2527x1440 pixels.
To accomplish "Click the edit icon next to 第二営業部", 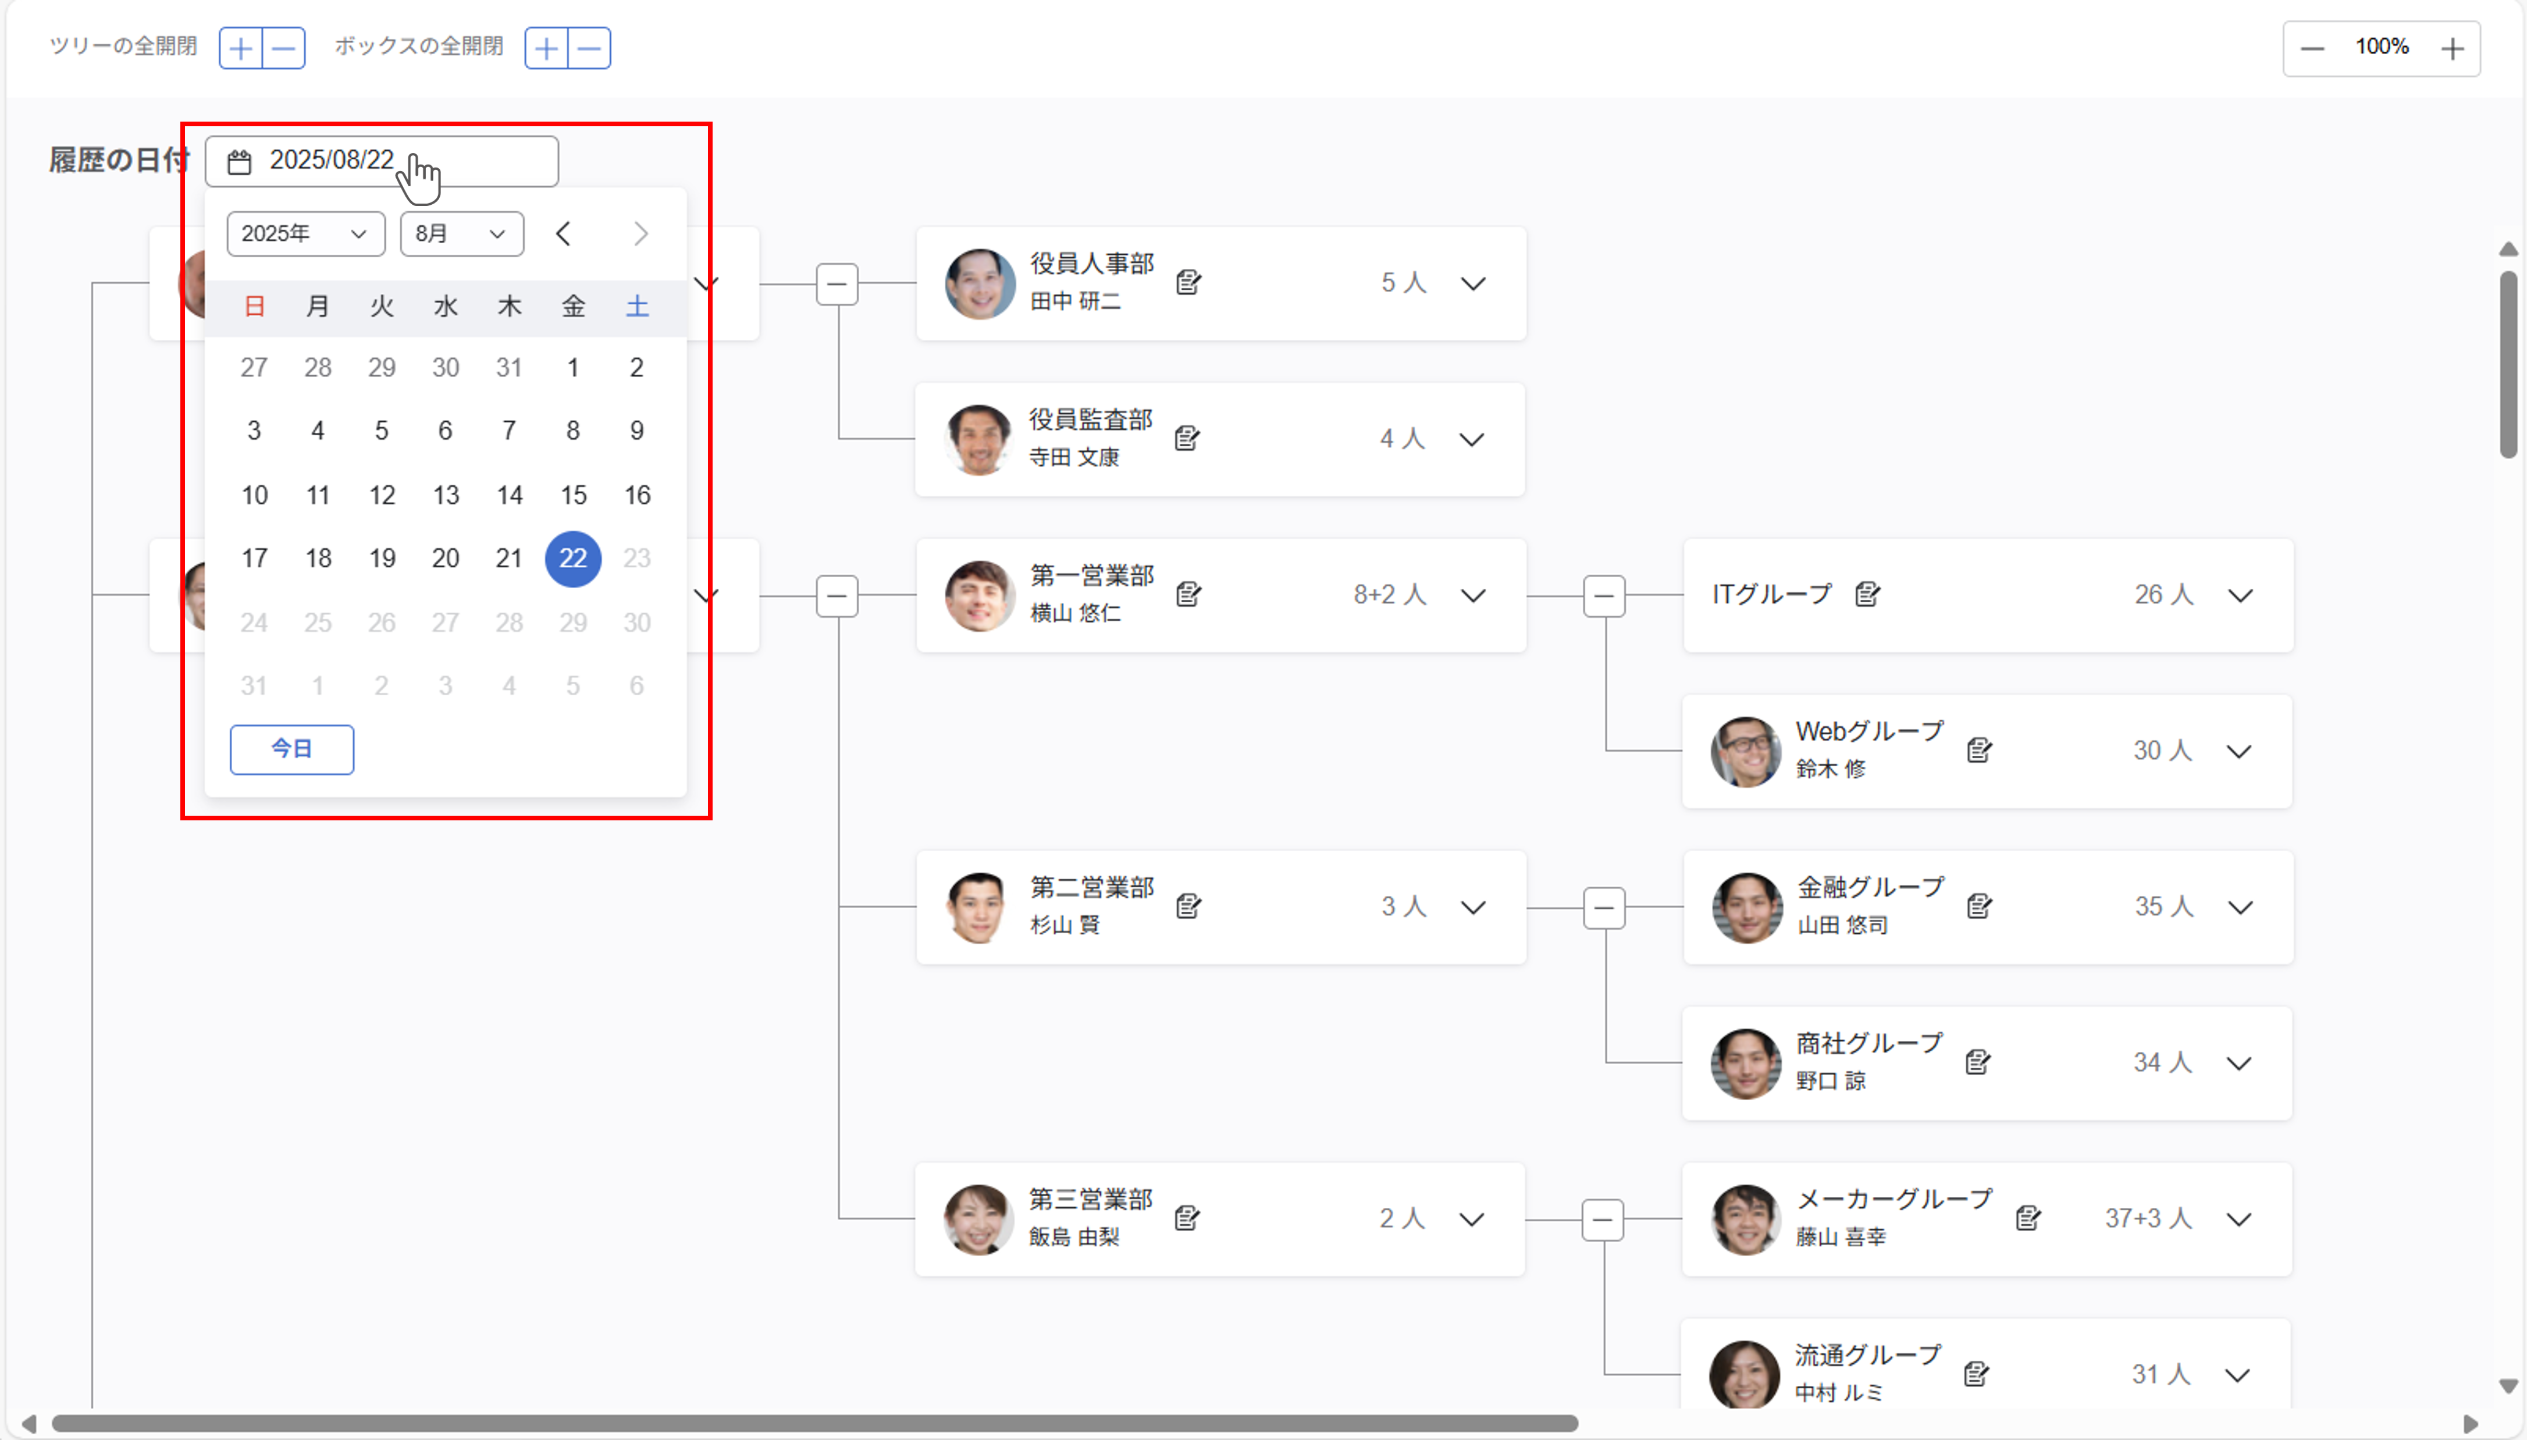I will click(x=1188, y=906).
